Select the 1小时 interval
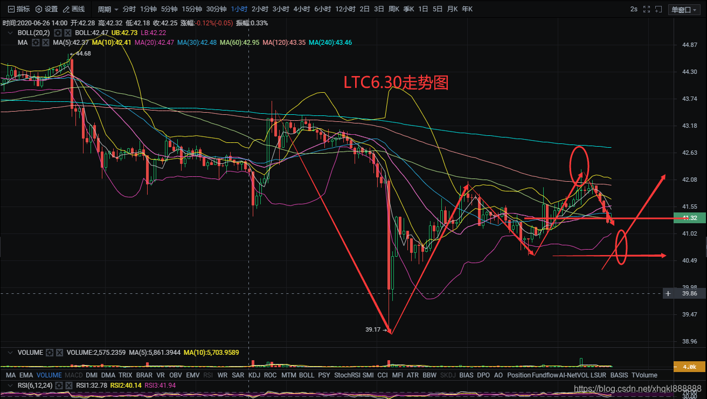Viewport: 707px width, 399px height. coord(239,9)
